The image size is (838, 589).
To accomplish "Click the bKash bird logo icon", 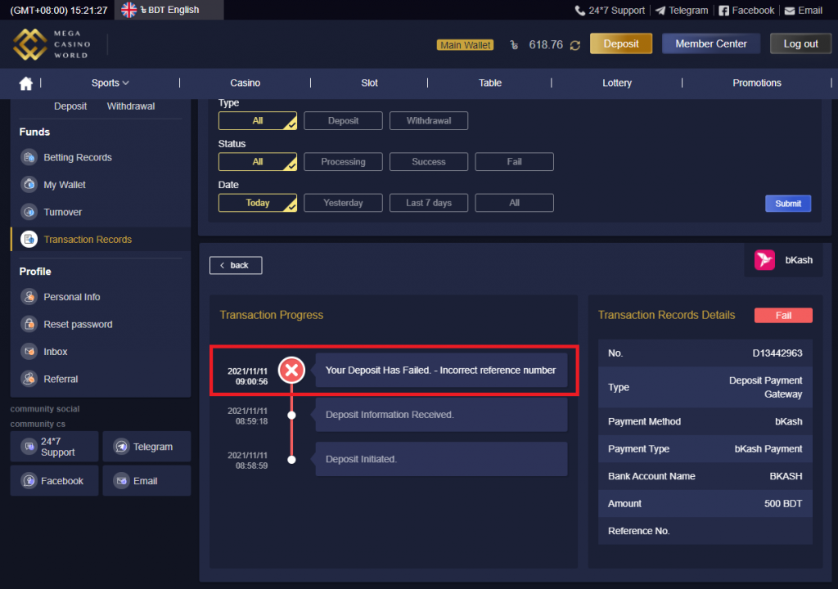I will [764, 260].
